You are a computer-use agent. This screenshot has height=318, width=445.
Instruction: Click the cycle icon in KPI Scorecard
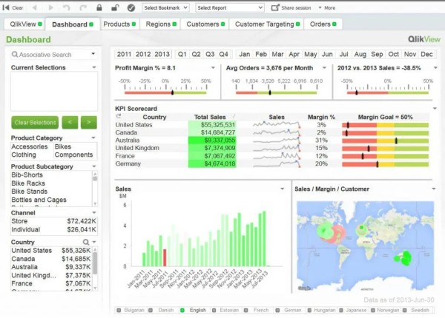pos(119,117)
